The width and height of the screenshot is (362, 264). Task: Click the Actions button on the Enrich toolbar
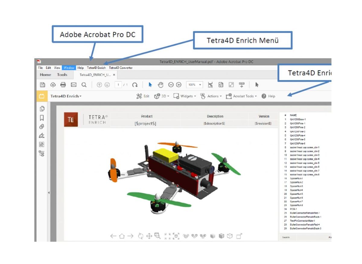pos(214,96)
